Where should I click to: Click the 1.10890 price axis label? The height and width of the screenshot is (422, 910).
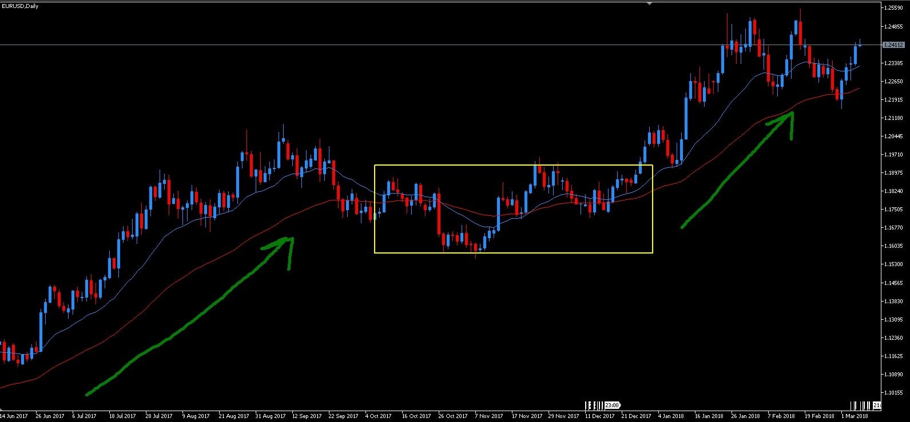[x=893, y=374]
